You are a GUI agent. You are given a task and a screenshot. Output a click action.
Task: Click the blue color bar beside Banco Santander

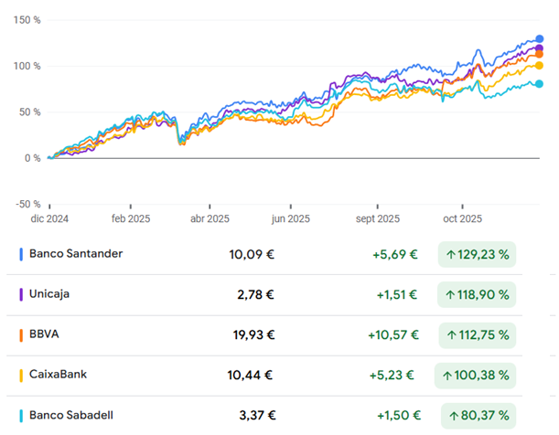point(20,253)
